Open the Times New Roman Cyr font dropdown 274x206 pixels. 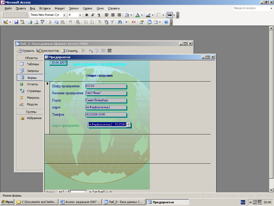click(x=64, y=15)
